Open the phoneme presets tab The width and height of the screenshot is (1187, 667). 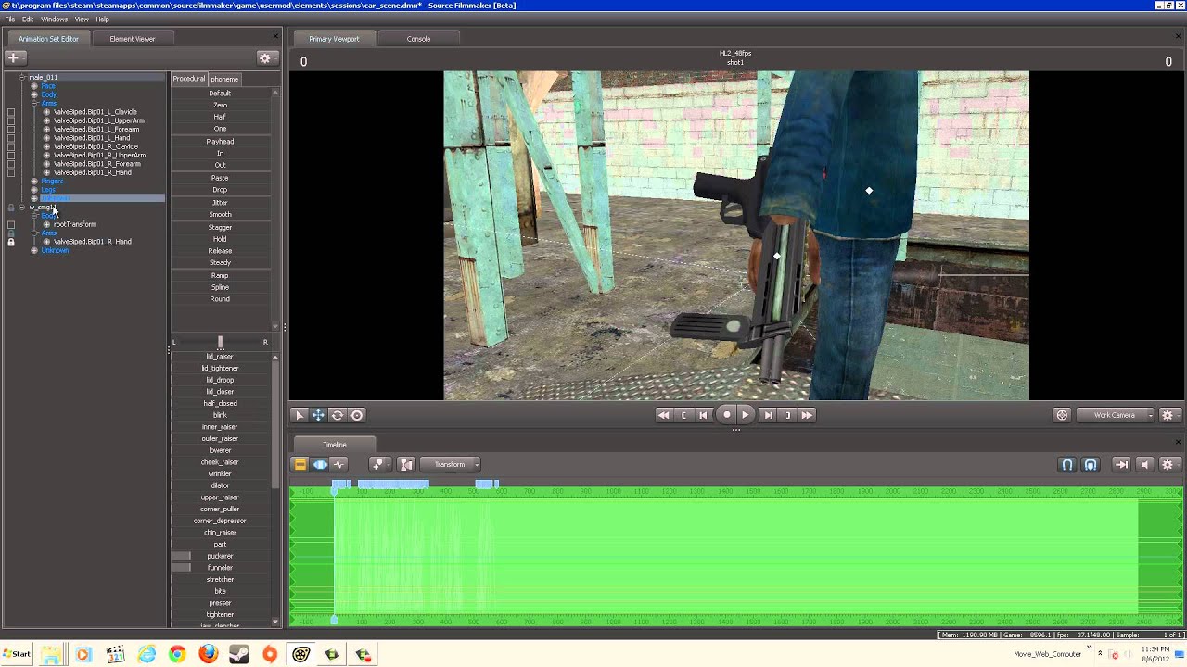click(224, 79)
